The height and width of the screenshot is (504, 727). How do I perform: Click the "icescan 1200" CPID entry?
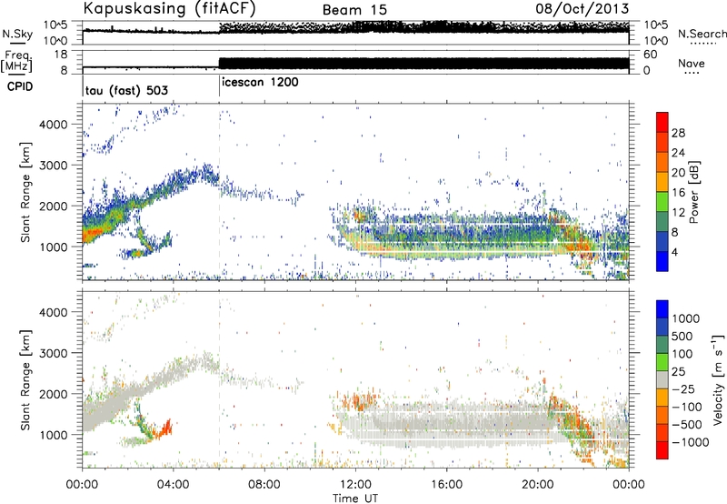(x=260, y=83)
